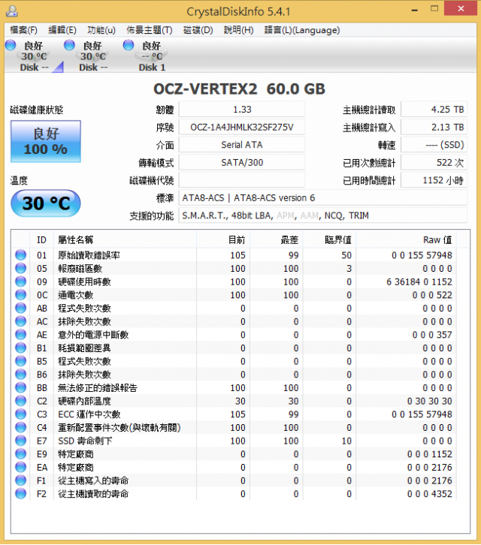This screenshot has height=545, width=481.
Task: Click status orb for attribute F2 從主機讀取的壽命
Action: pyautogui.click(x=20, y=493)
